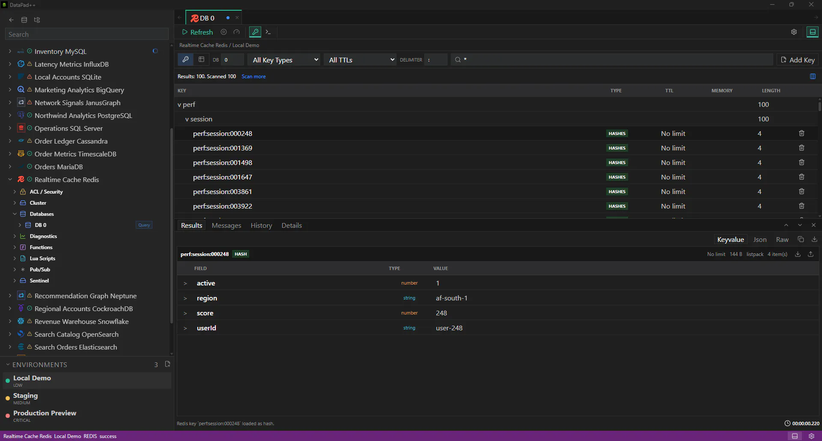Close the DB 0 tab

point(237,18)
